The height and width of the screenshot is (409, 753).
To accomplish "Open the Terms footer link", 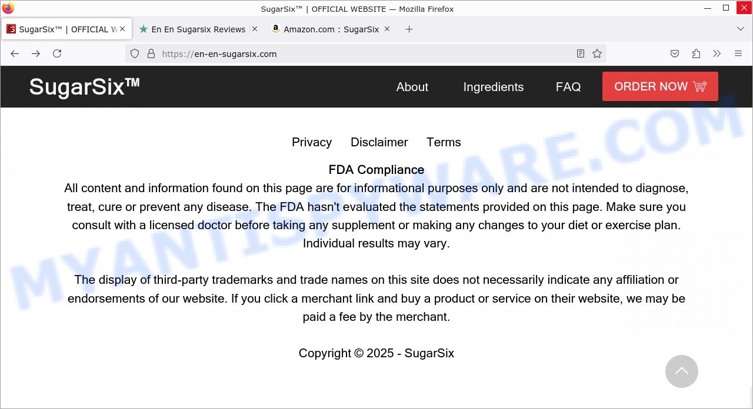I will (x=444, y=142).
